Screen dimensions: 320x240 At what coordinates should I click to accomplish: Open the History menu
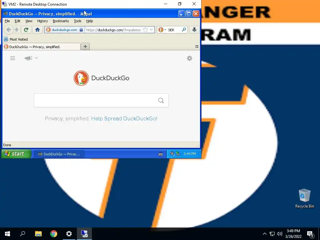point(42,21)
